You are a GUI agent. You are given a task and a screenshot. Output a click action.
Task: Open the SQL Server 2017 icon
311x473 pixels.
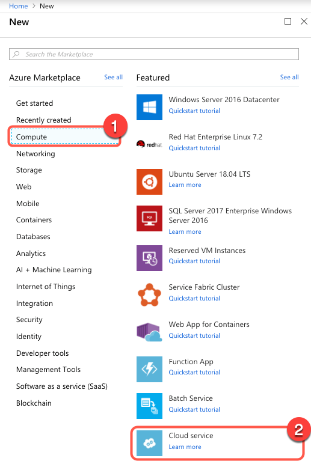(149, 218)
